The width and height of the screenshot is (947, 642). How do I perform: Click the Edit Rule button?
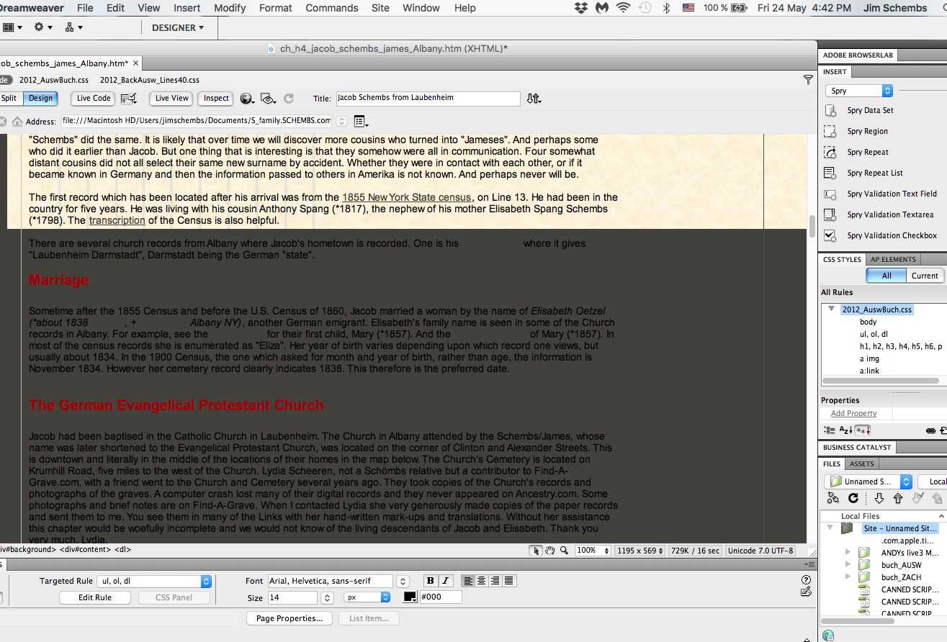(x=95, y=597)
